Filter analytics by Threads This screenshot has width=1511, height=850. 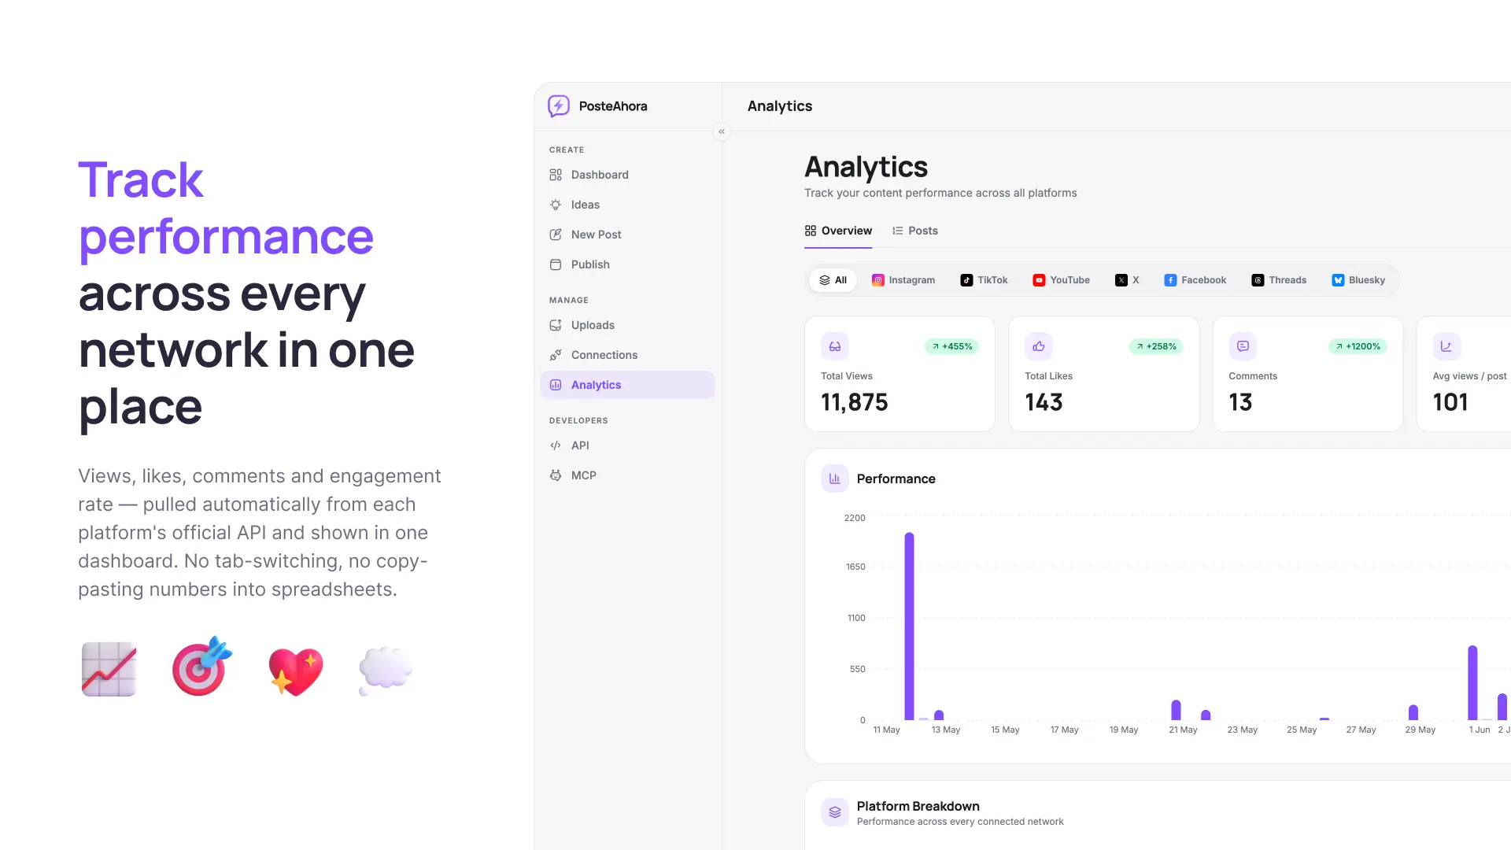(x=1279, y=280)
